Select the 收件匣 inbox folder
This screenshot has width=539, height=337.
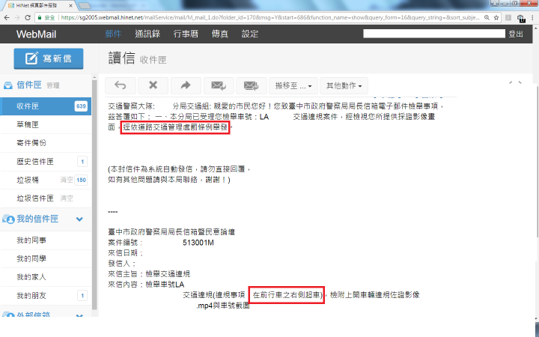(46, 106)
